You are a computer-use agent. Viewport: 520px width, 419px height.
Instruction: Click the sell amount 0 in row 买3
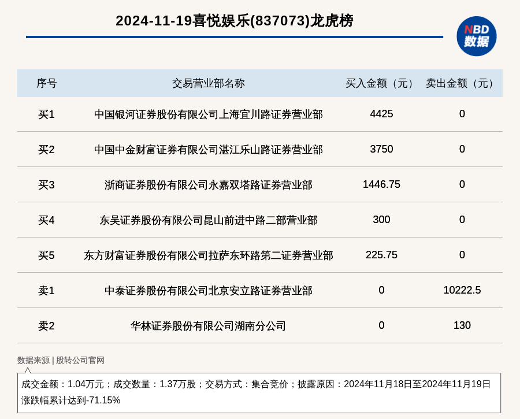[462, 184]
